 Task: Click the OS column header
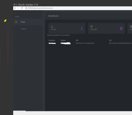click(x=77, y=40)
